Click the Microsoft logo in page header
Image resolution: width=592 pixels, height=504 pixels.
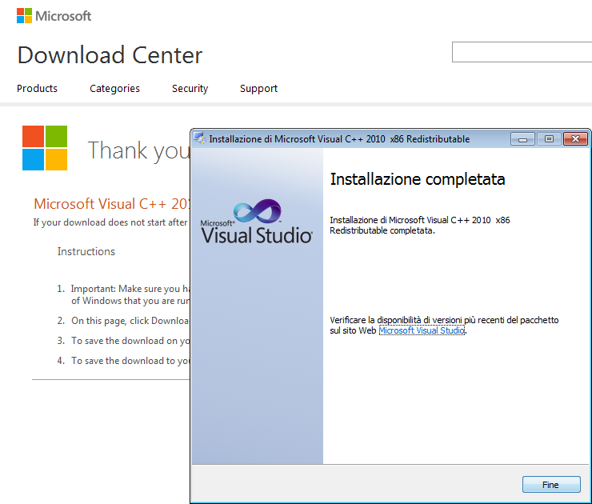pyautogui.click(x=54, y=16)
